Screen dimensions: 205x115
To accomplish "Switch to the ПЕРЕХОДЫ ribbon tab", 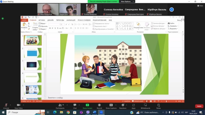I will [x=60, y=20].
